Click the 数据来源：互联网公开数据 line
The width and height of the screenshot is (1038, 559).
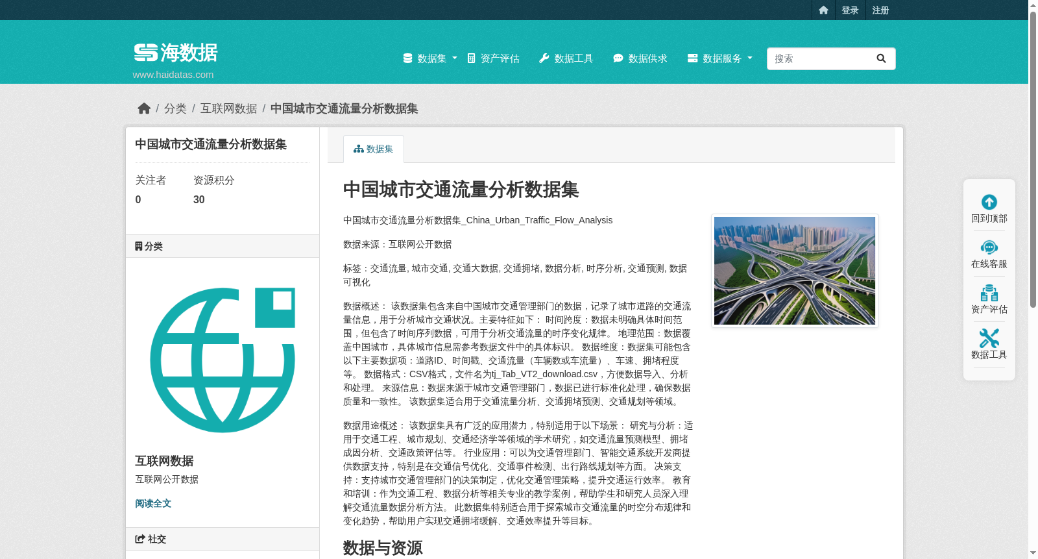[x=397, y=244]
